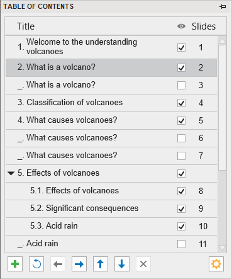Click the blue down arrow move icon

[122, 264]
